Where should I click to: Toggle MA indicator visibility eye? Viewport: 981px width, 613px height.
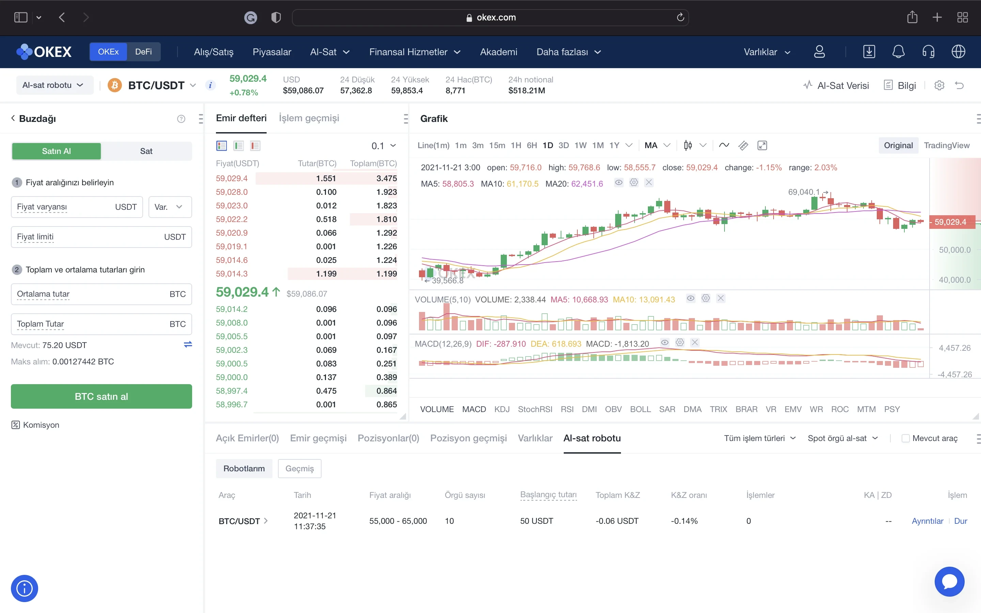619,183
